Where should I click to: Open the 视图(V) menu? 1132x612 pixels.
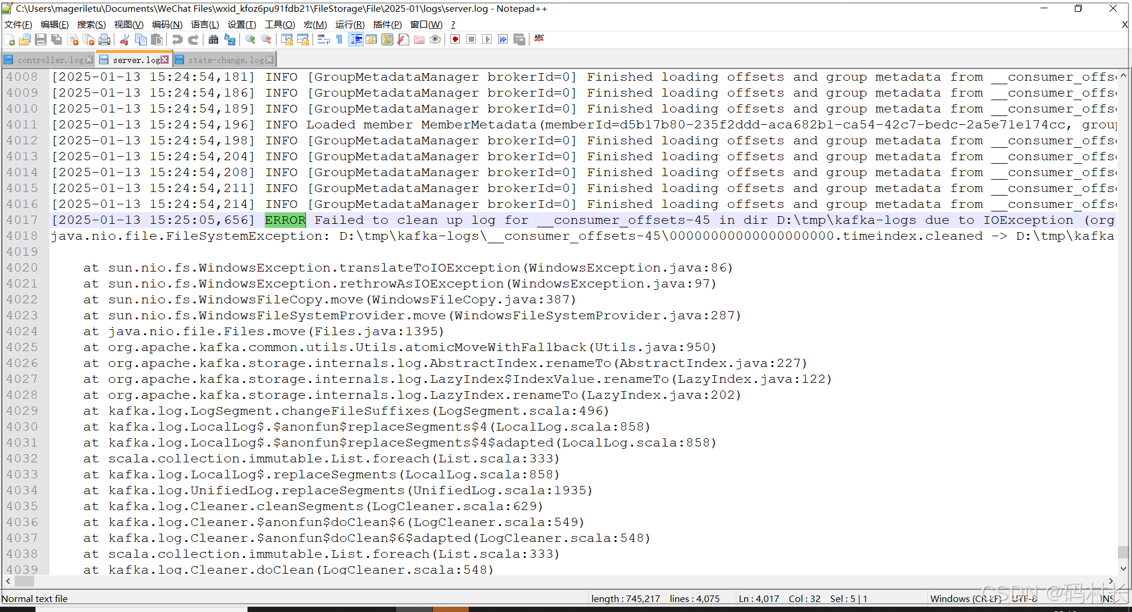129,24
